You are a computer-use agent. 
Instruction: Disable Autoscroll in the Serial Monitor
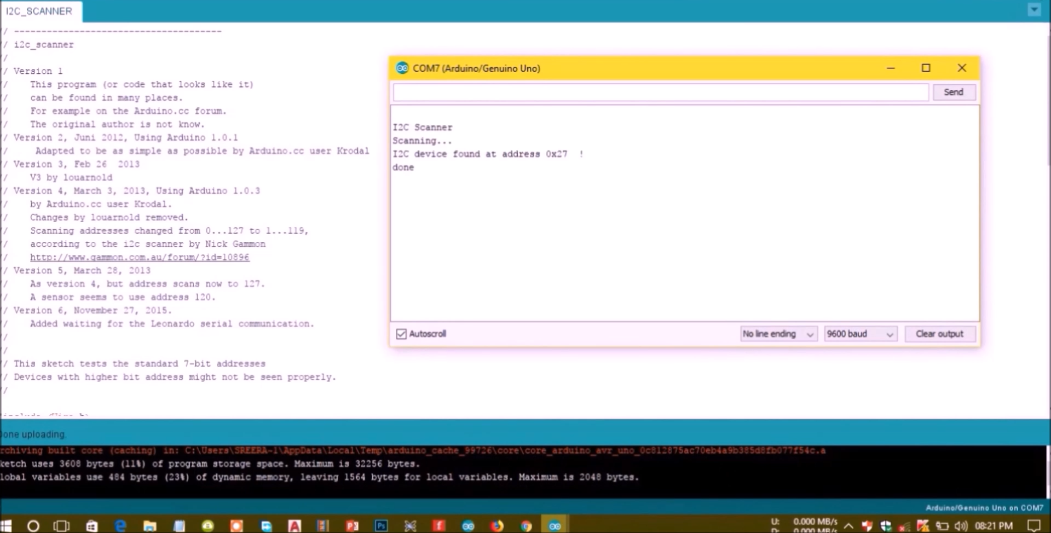[x=401, y=334]
